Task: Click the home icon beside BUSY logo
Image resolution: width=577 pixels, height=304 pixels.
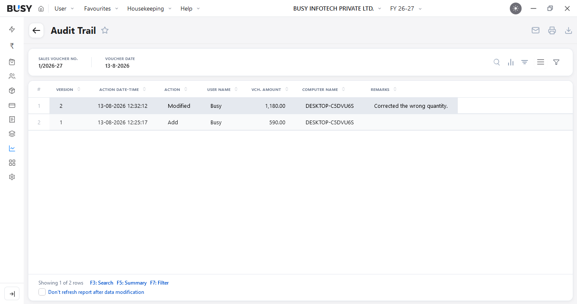Action: 41,8
